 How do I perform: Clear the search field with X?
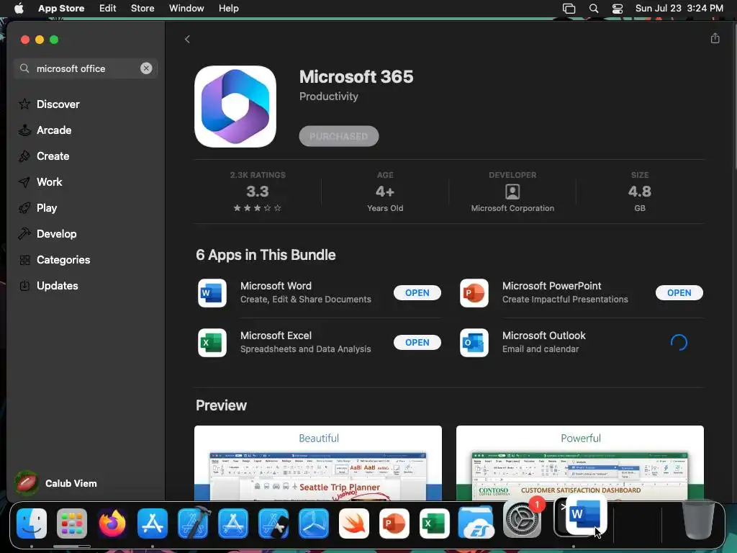point(146,68)
